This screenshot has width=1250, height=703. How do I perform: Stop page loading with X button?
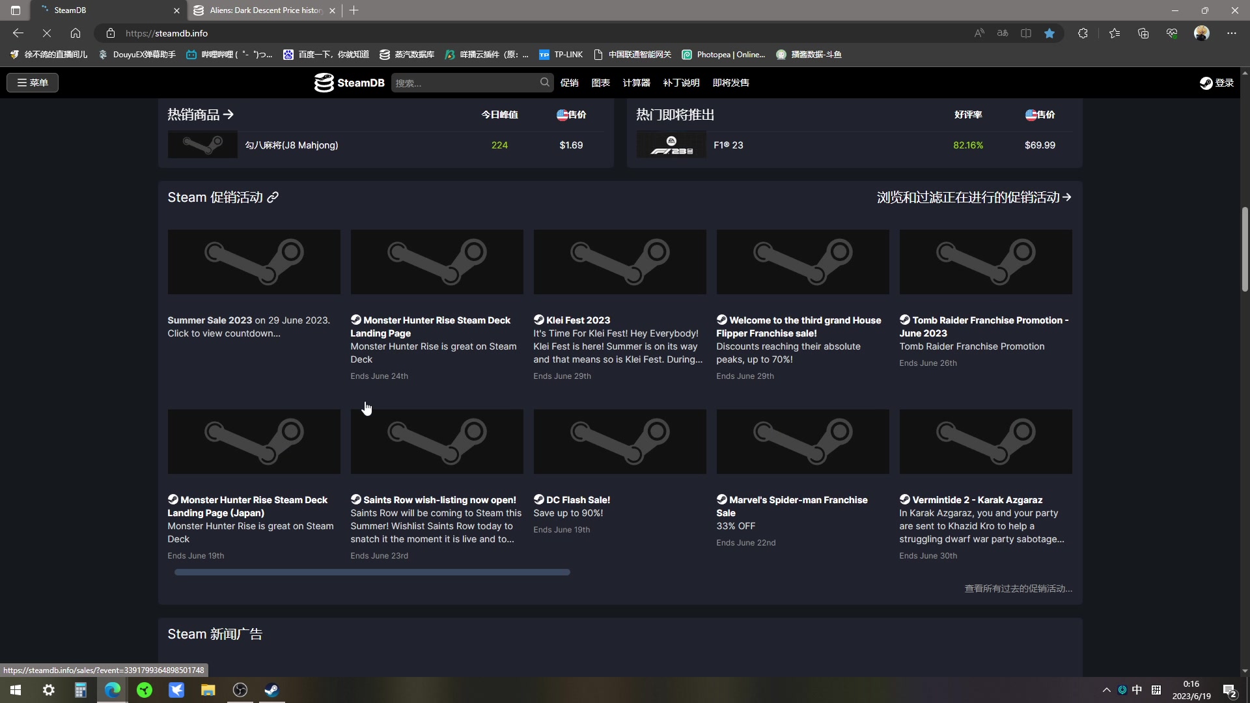pyautogui.click(x=47, y=33)
